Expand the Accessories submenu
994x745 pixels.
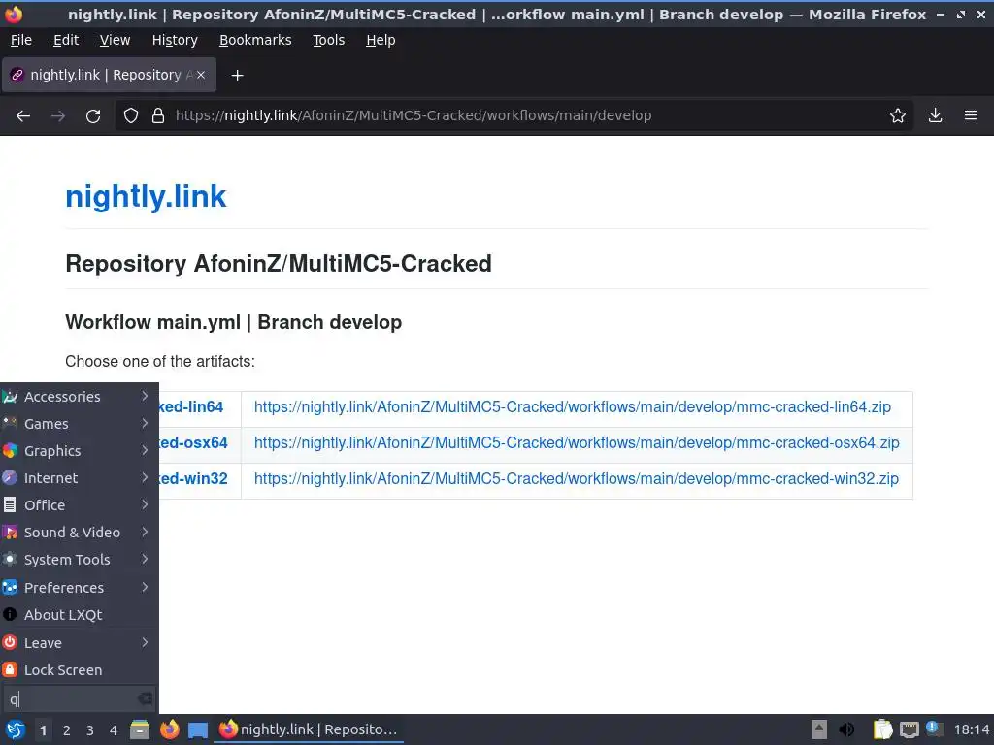point(79,397)
